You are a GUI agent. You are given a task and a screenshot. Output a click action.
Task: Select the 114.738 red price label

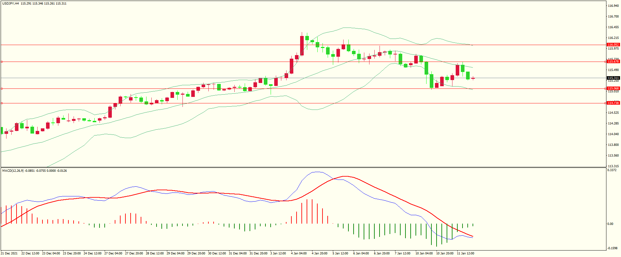(613, 103)
